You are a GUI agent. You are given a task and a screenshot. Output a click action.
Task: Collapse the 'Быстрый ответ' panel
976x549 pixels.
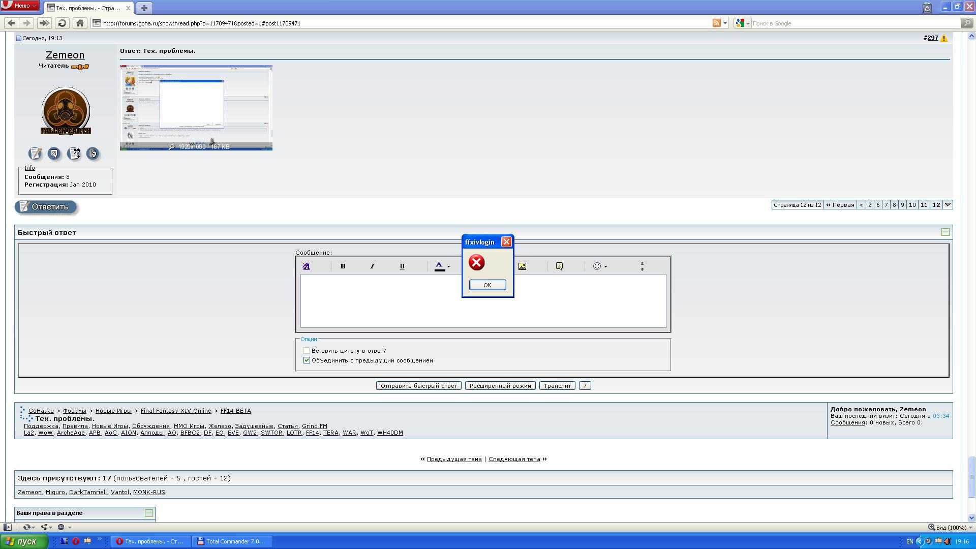[x=945, y=232]
